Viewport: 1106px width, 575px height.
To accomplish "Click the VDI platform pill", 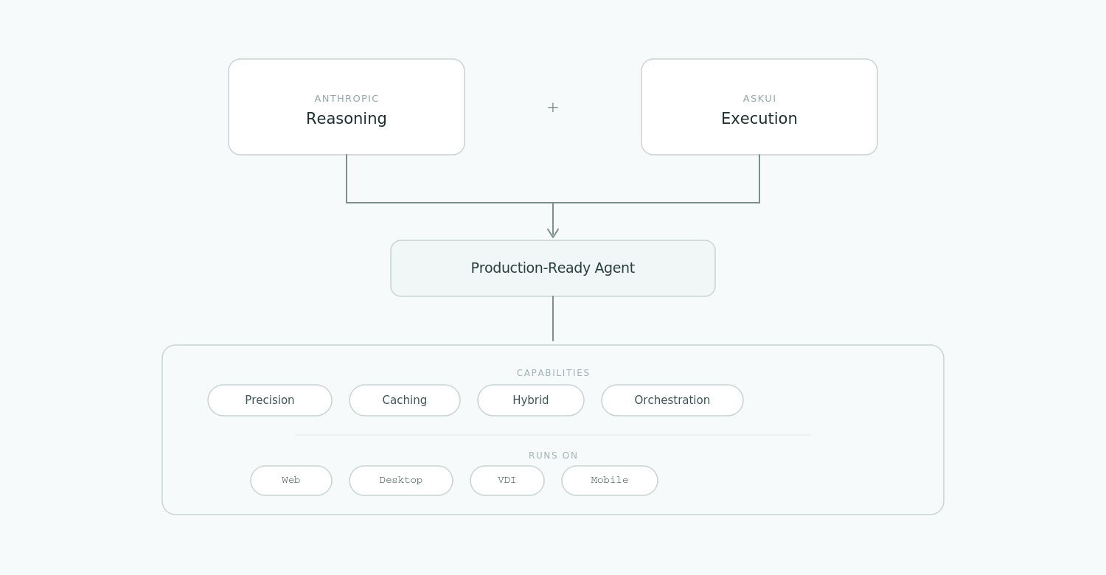I will (507, 481).
